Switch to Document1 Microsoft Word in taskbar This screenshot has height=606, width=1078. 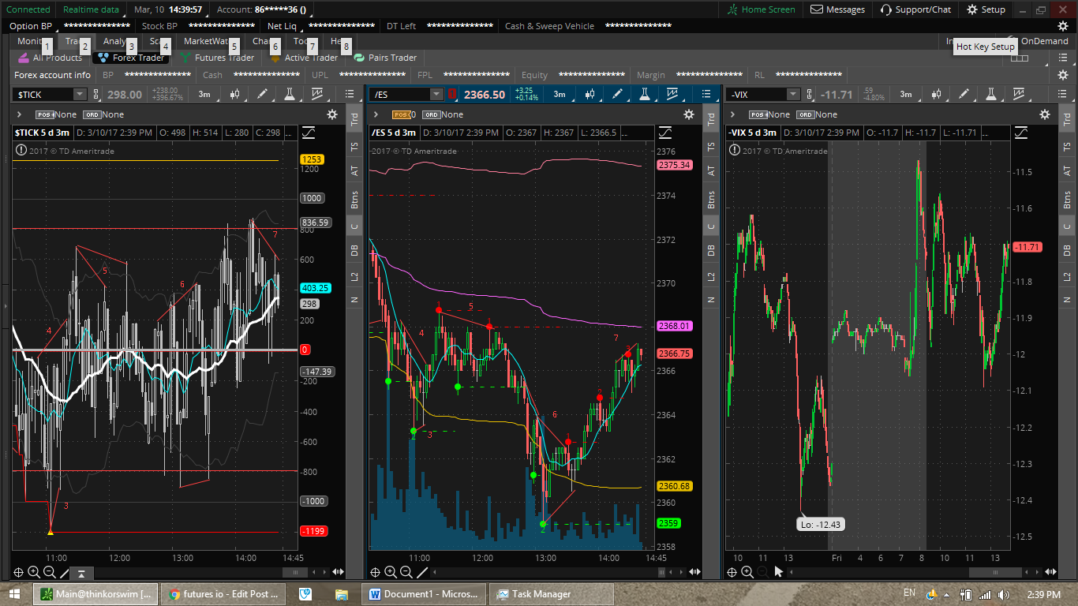coord(422,594)
